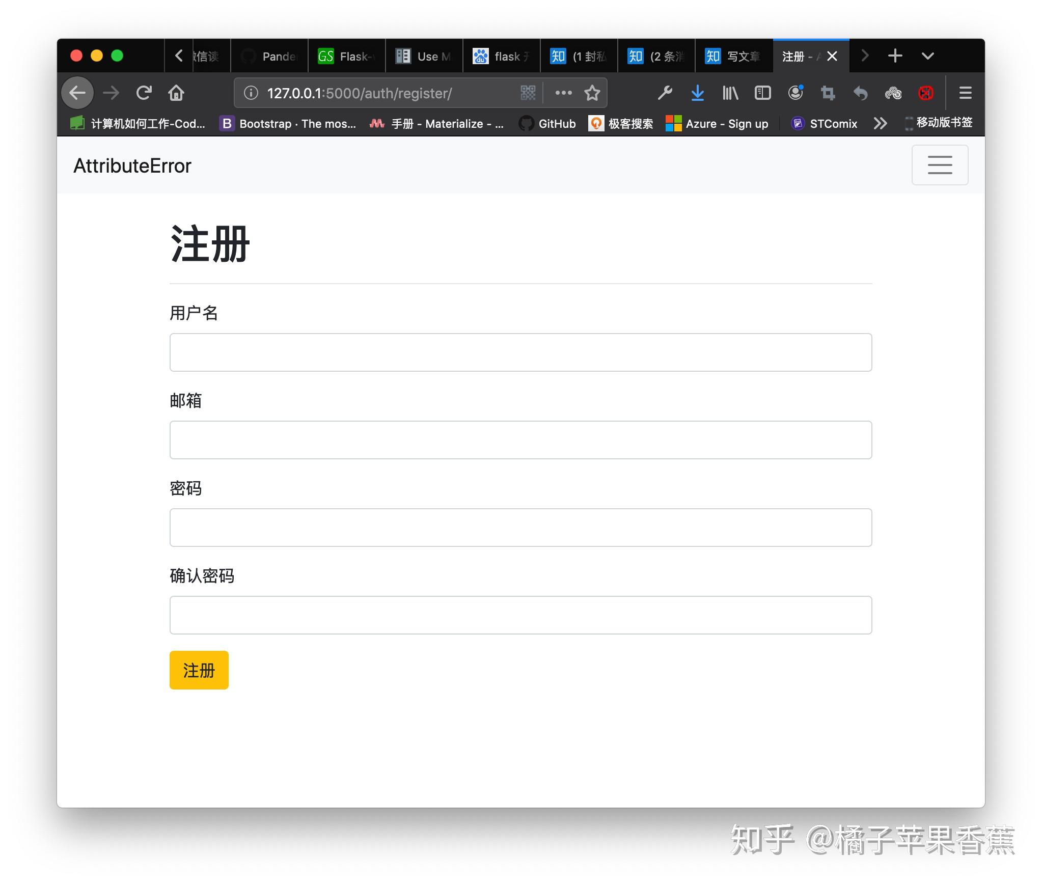Open the wrench developer tools icon
This screenshot has width=1042, height=883.
click(665, 93)
